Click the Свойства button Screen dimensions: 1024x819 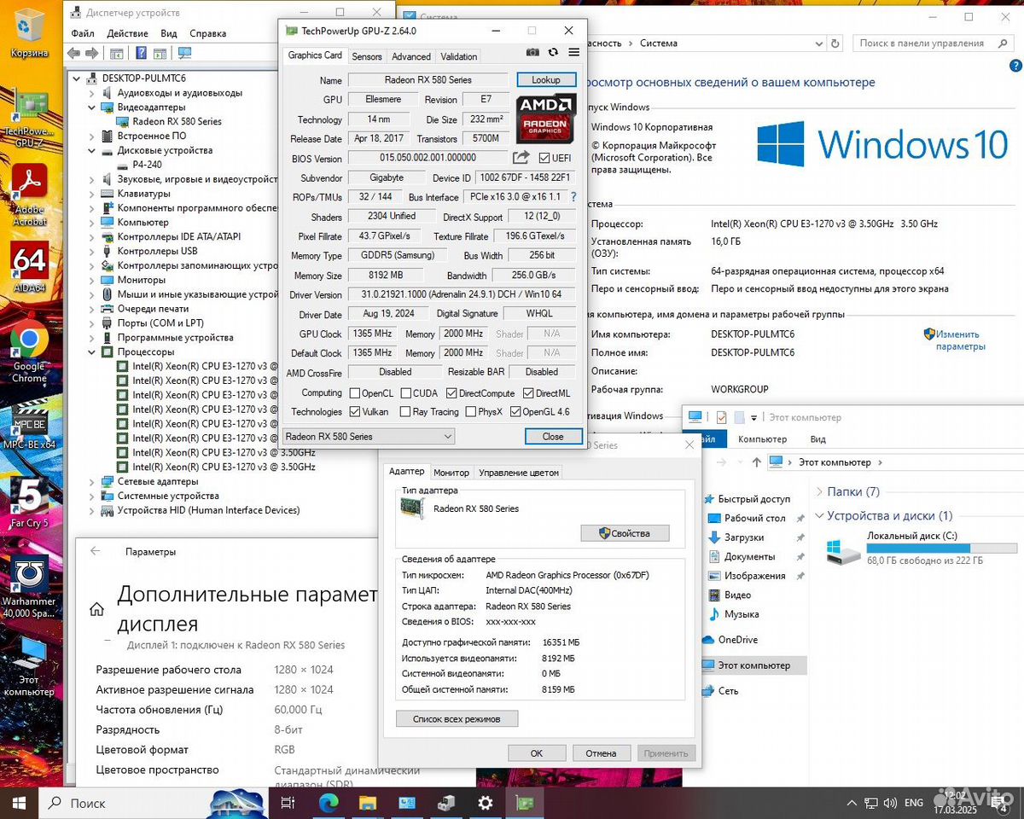coord(625,533)
